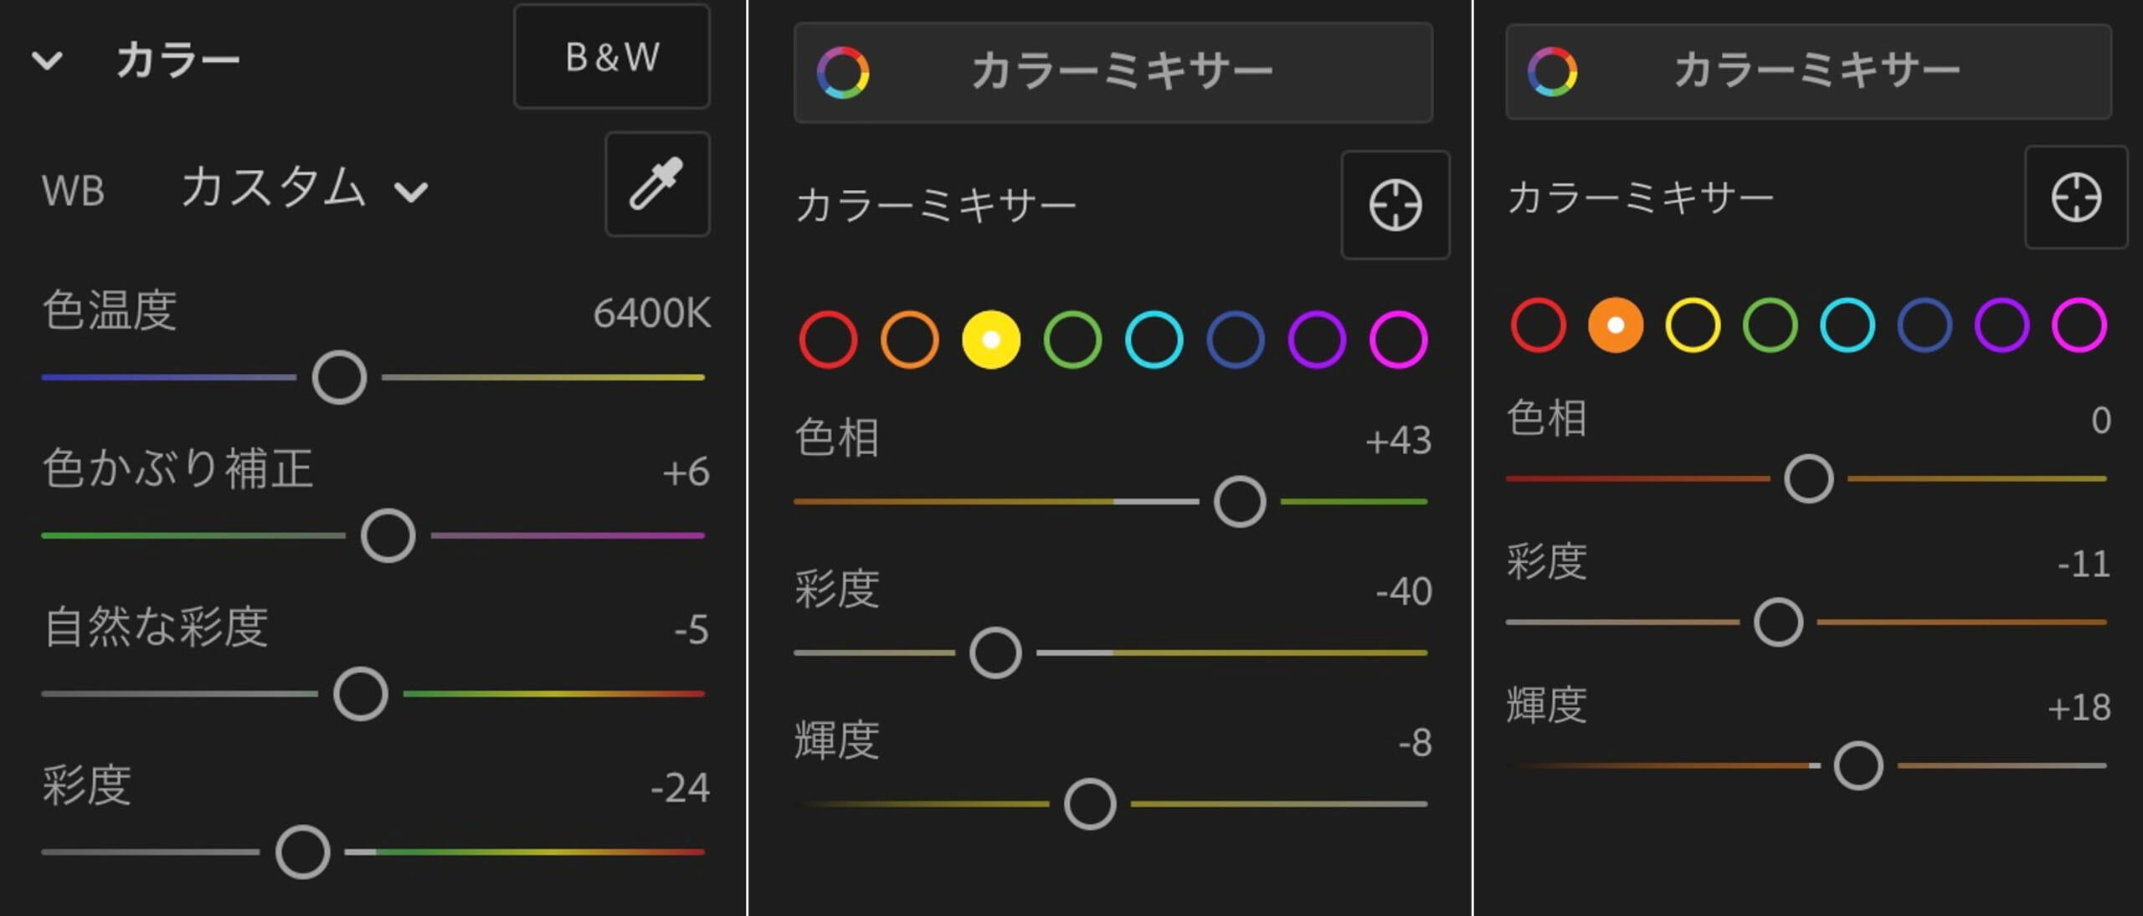2143x916 pixels.
Task: Click the 色かぶり補正 slider handle
Action: coord(388,535)
